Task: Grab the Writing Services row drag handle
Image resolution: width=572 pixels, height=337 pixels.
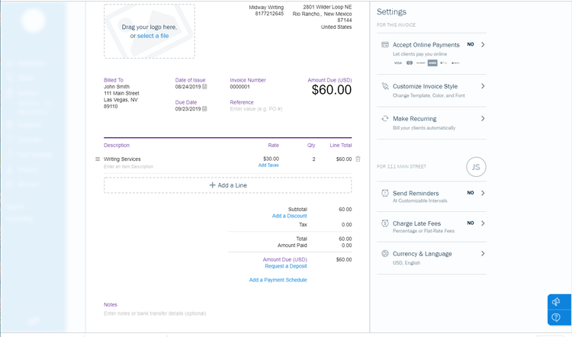Action: [97, 159]
